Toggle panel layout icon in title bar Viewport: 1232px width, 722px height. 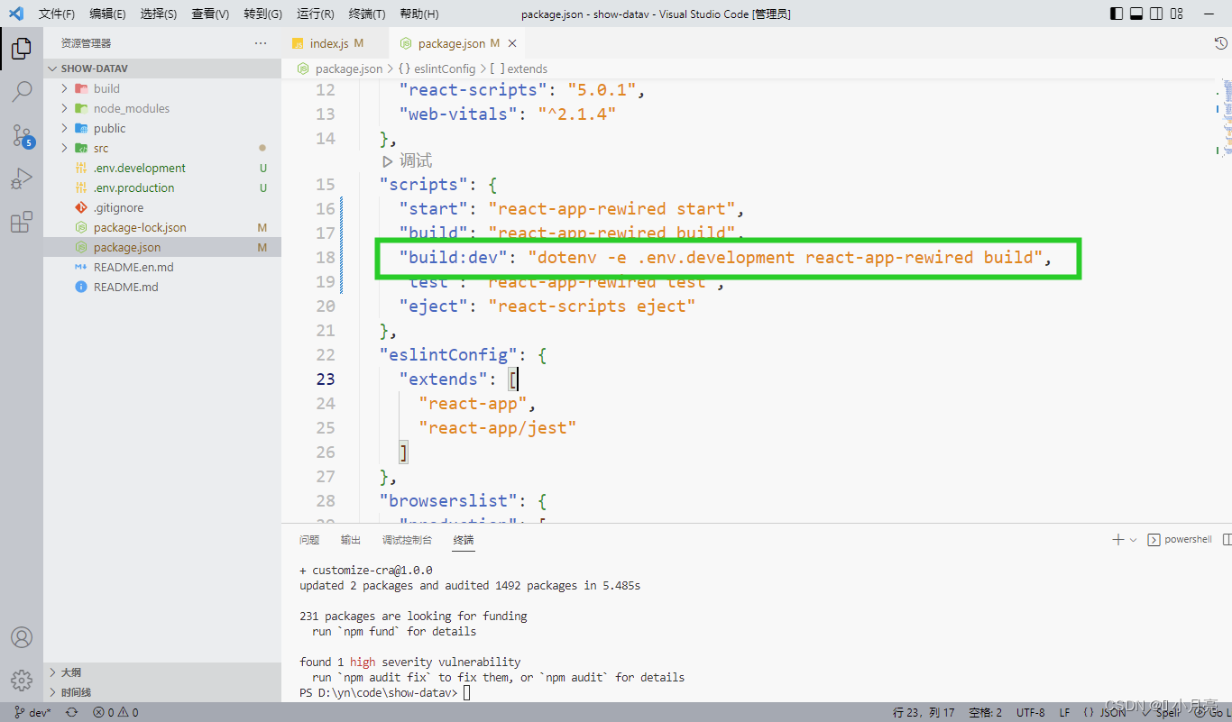[x=1136, y=14]
